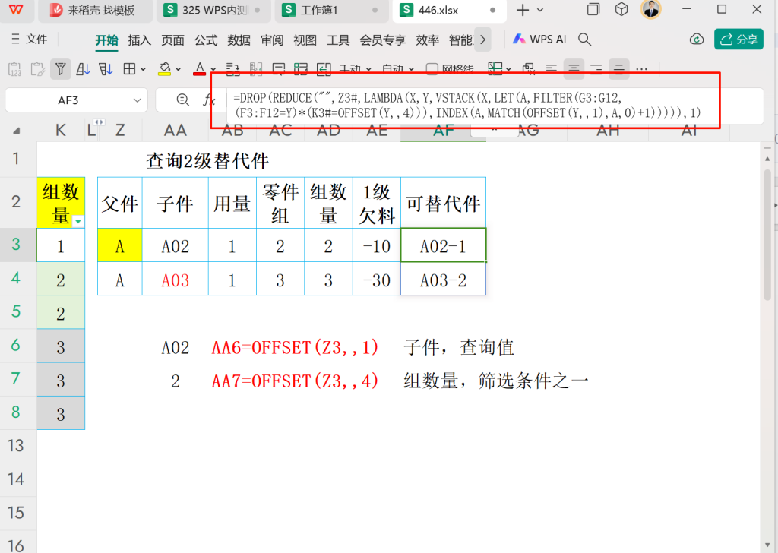Screen dimensions: 778x553
Task: Open the 文件 menu
Action: (x=30, y=39)
